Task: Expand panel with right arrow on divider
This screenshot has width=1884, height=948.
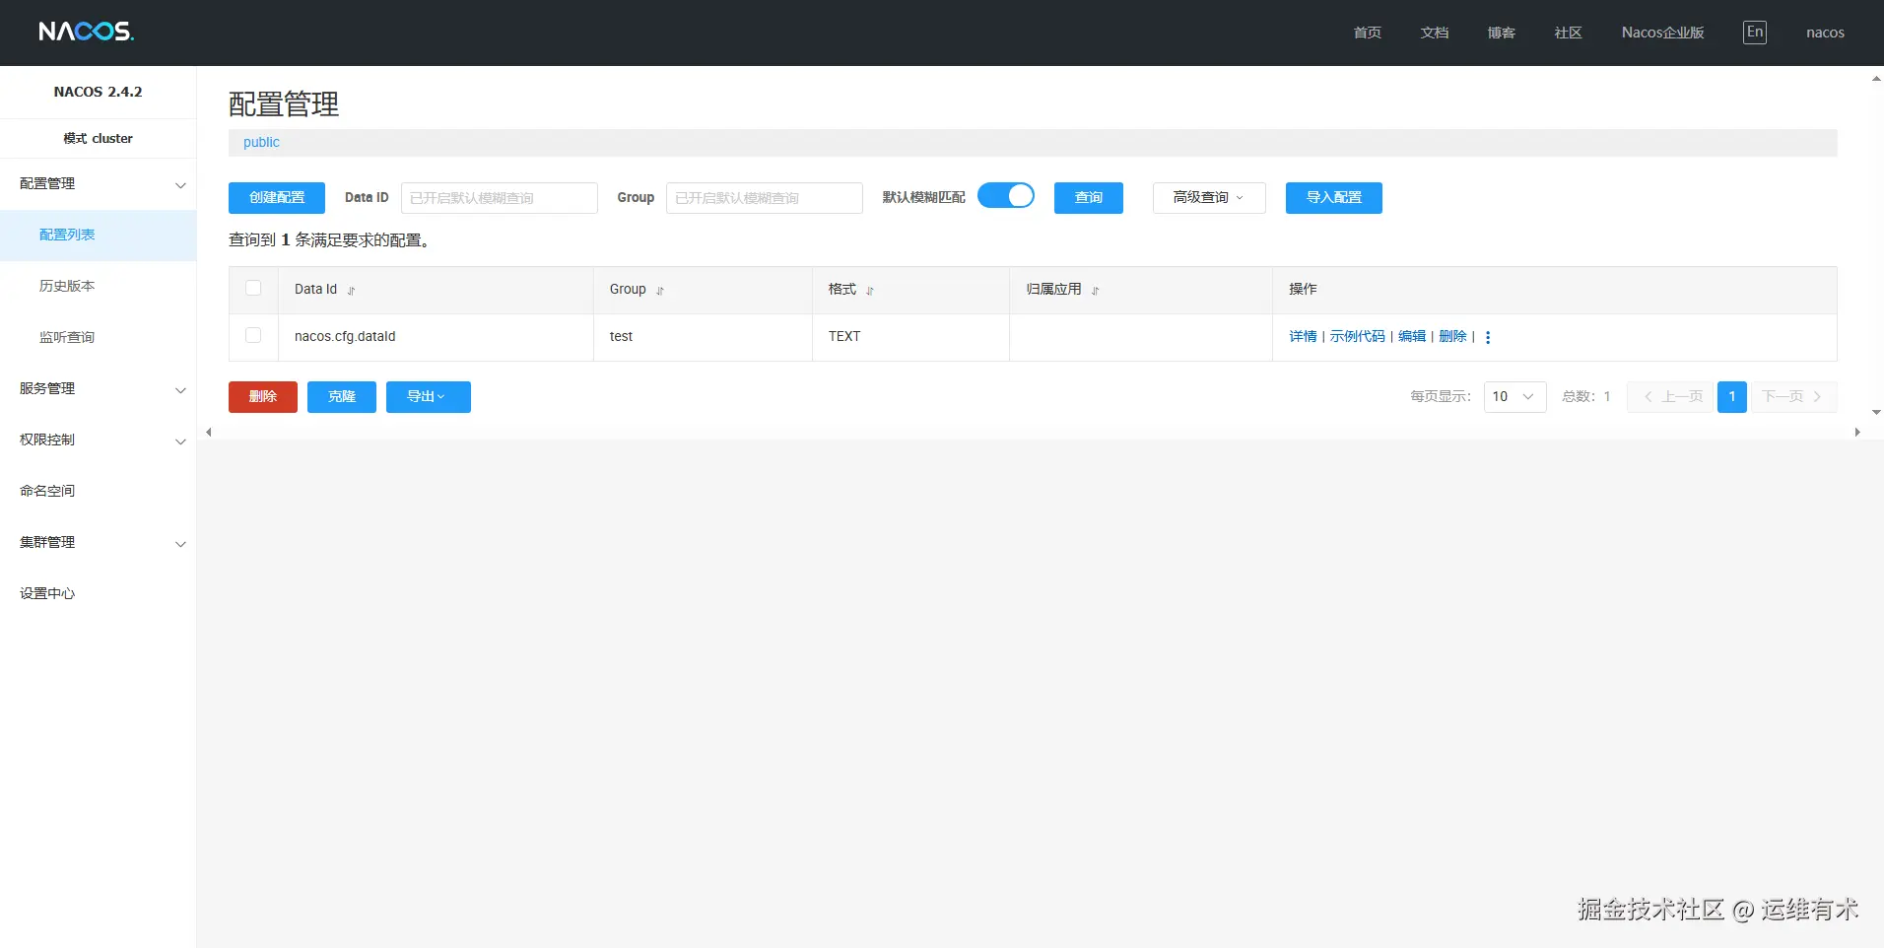Action: [x=1856, y=432]
